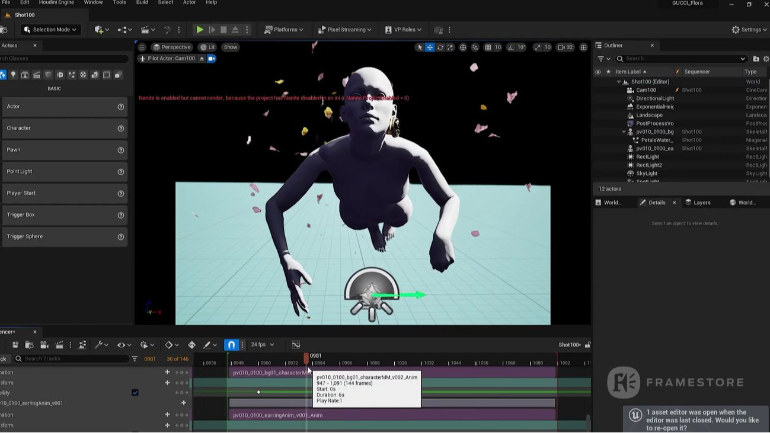This screenshot has height=433, width=770.
Task: Click the keyframe diamond icon in Sequencer toolbar
Action: (169, 344)
